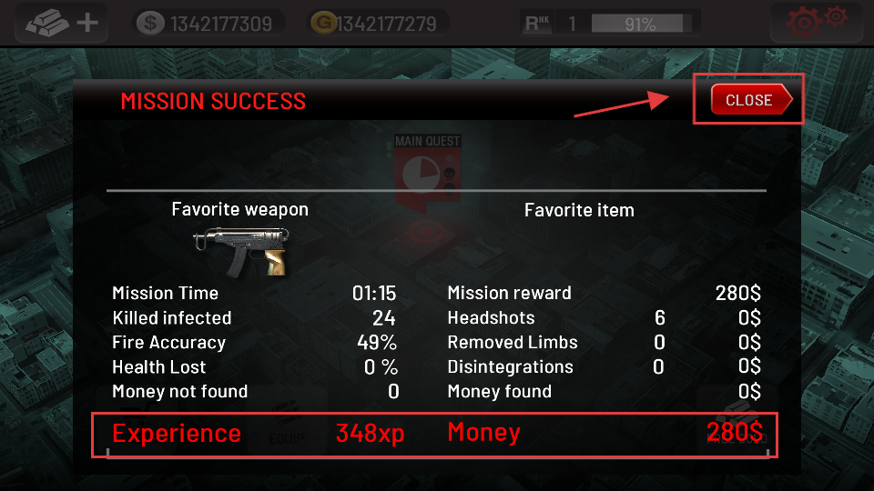Click the 1342177279 gold balance
The width and height of the screenshot is (874, 491).
(386, 24)
